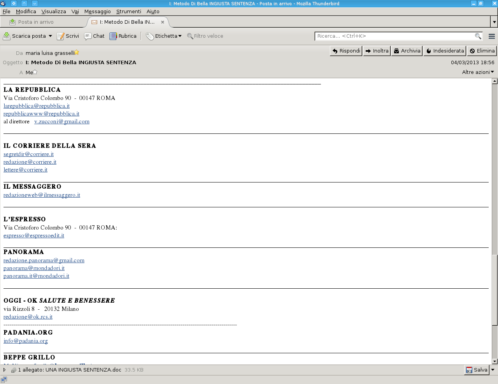498x384 pixels.
Task: Click the Scarica posta download icon
Action: pyautogui.click(x=7, y=36)
